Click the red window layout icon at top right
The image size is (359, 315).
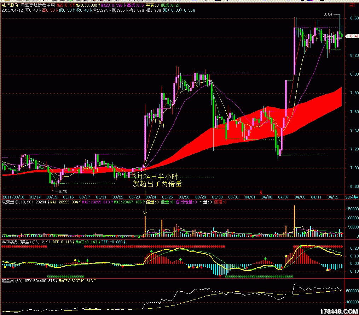(352, 5)
